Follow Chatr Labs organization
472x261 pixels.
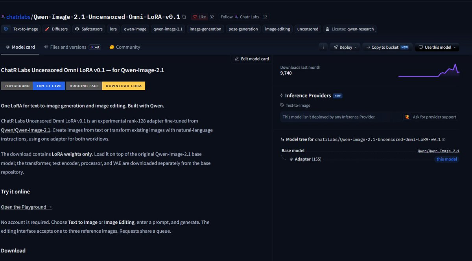pos(239,17)
